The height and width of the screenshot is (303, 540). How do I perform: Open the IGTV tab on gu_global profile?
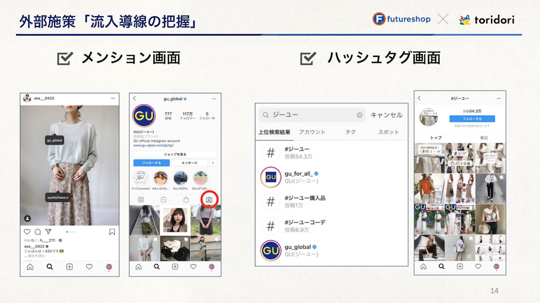(164, 200)
